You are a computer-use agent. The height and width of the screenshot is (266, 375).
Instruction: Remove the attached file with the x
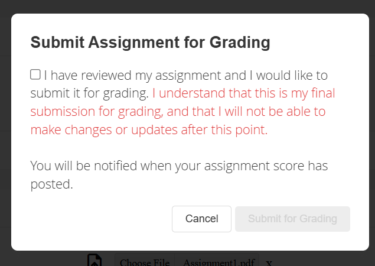pos(269,262)
